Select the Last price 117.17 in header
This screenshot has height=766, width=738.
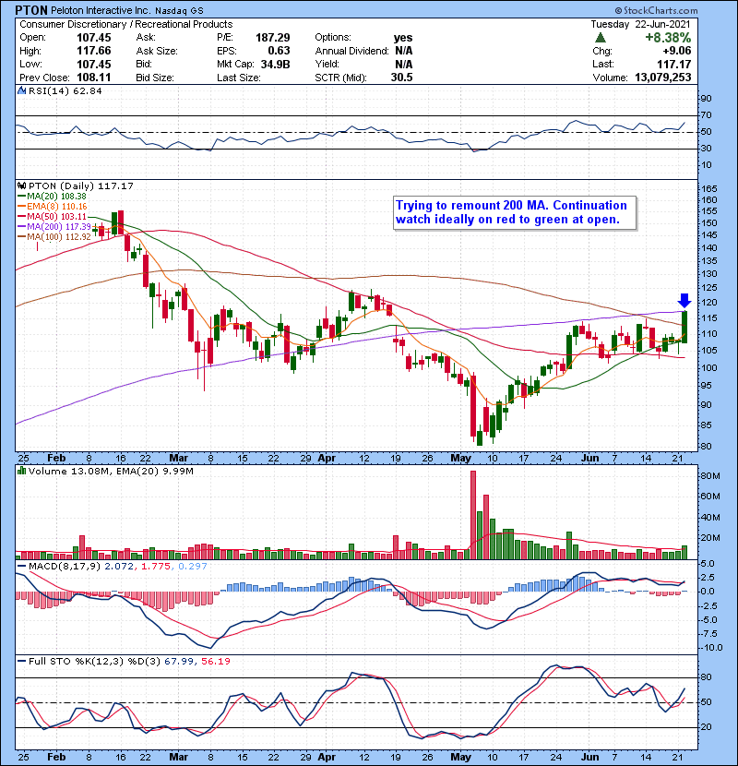click(674, 65)
